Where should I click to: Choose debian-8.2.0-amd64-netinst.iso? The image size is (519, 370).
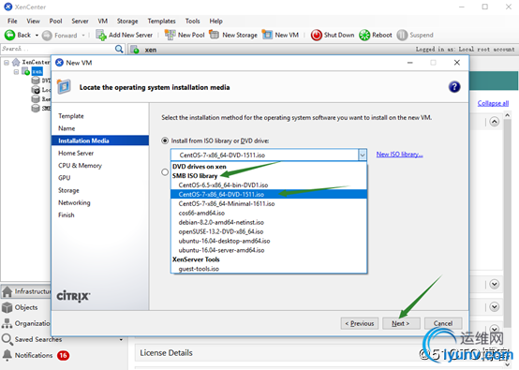tap(269, 222)
